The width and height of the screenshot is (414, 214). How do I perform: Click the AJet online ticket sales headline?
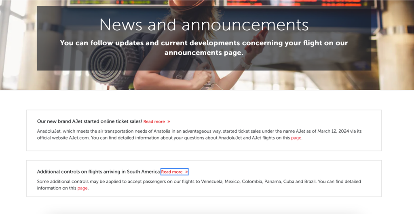pyautogui.click(x=89, y=121)
